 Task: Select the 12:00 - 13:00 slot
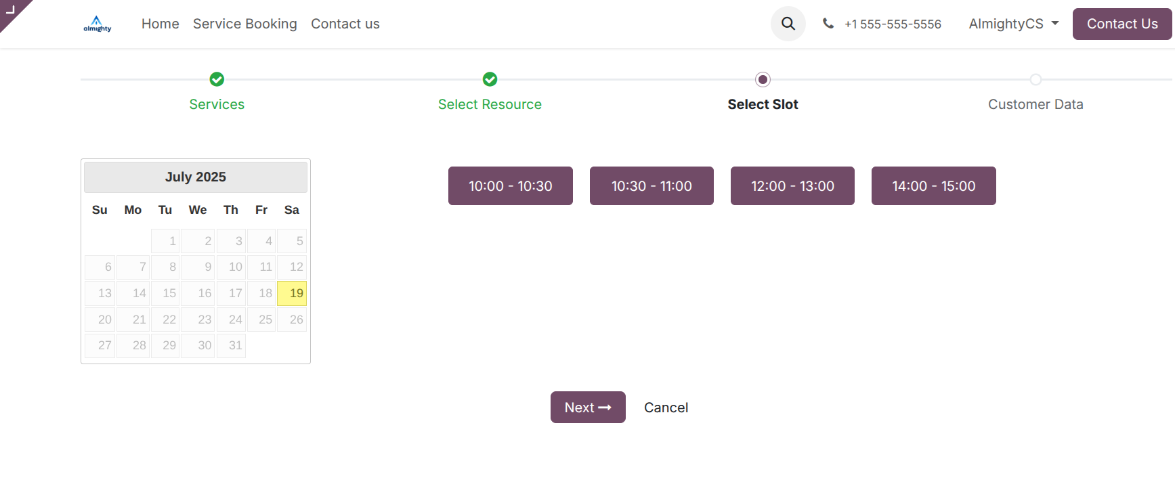(792, 186)
